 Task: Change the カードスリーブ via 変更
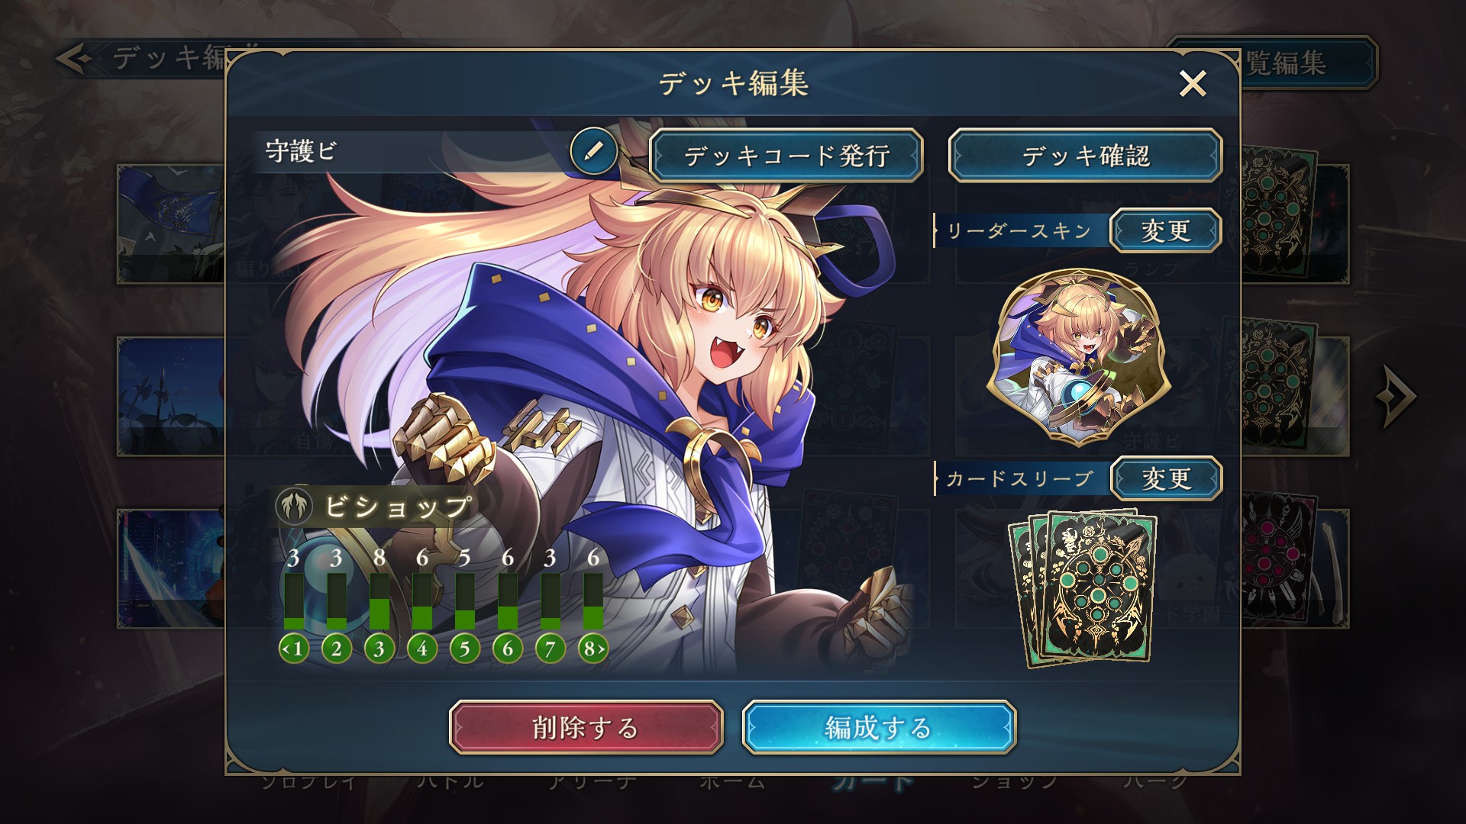[x=1166, y=478]
